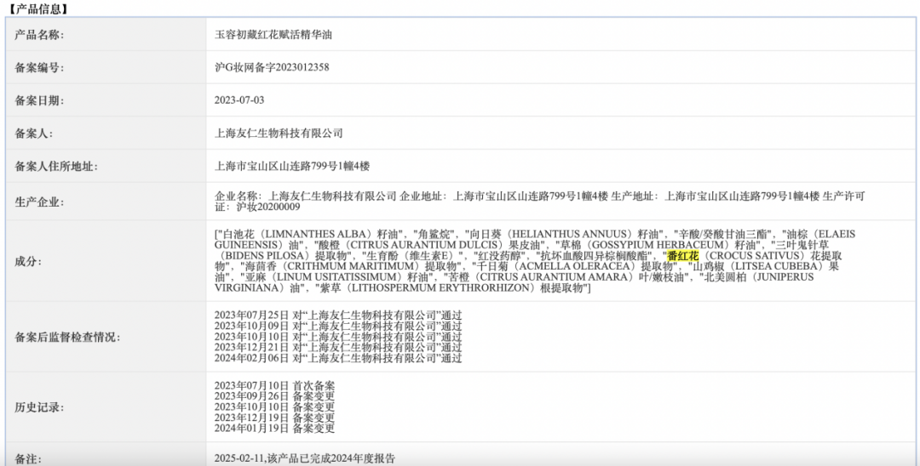Screen dimensions: 920x466
Task: Click the 2023年10月10日 inspection entry
Action: (338, 338)
